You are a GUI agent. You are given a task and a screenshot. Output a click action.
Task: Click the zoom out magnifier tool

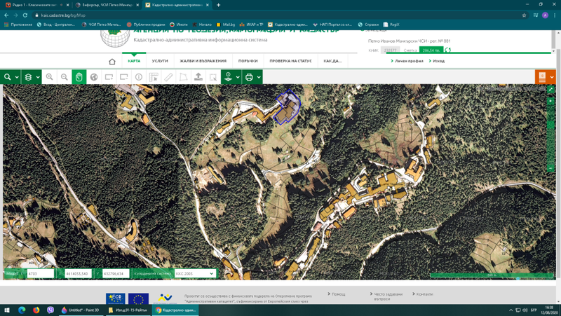tap(64, 77)
